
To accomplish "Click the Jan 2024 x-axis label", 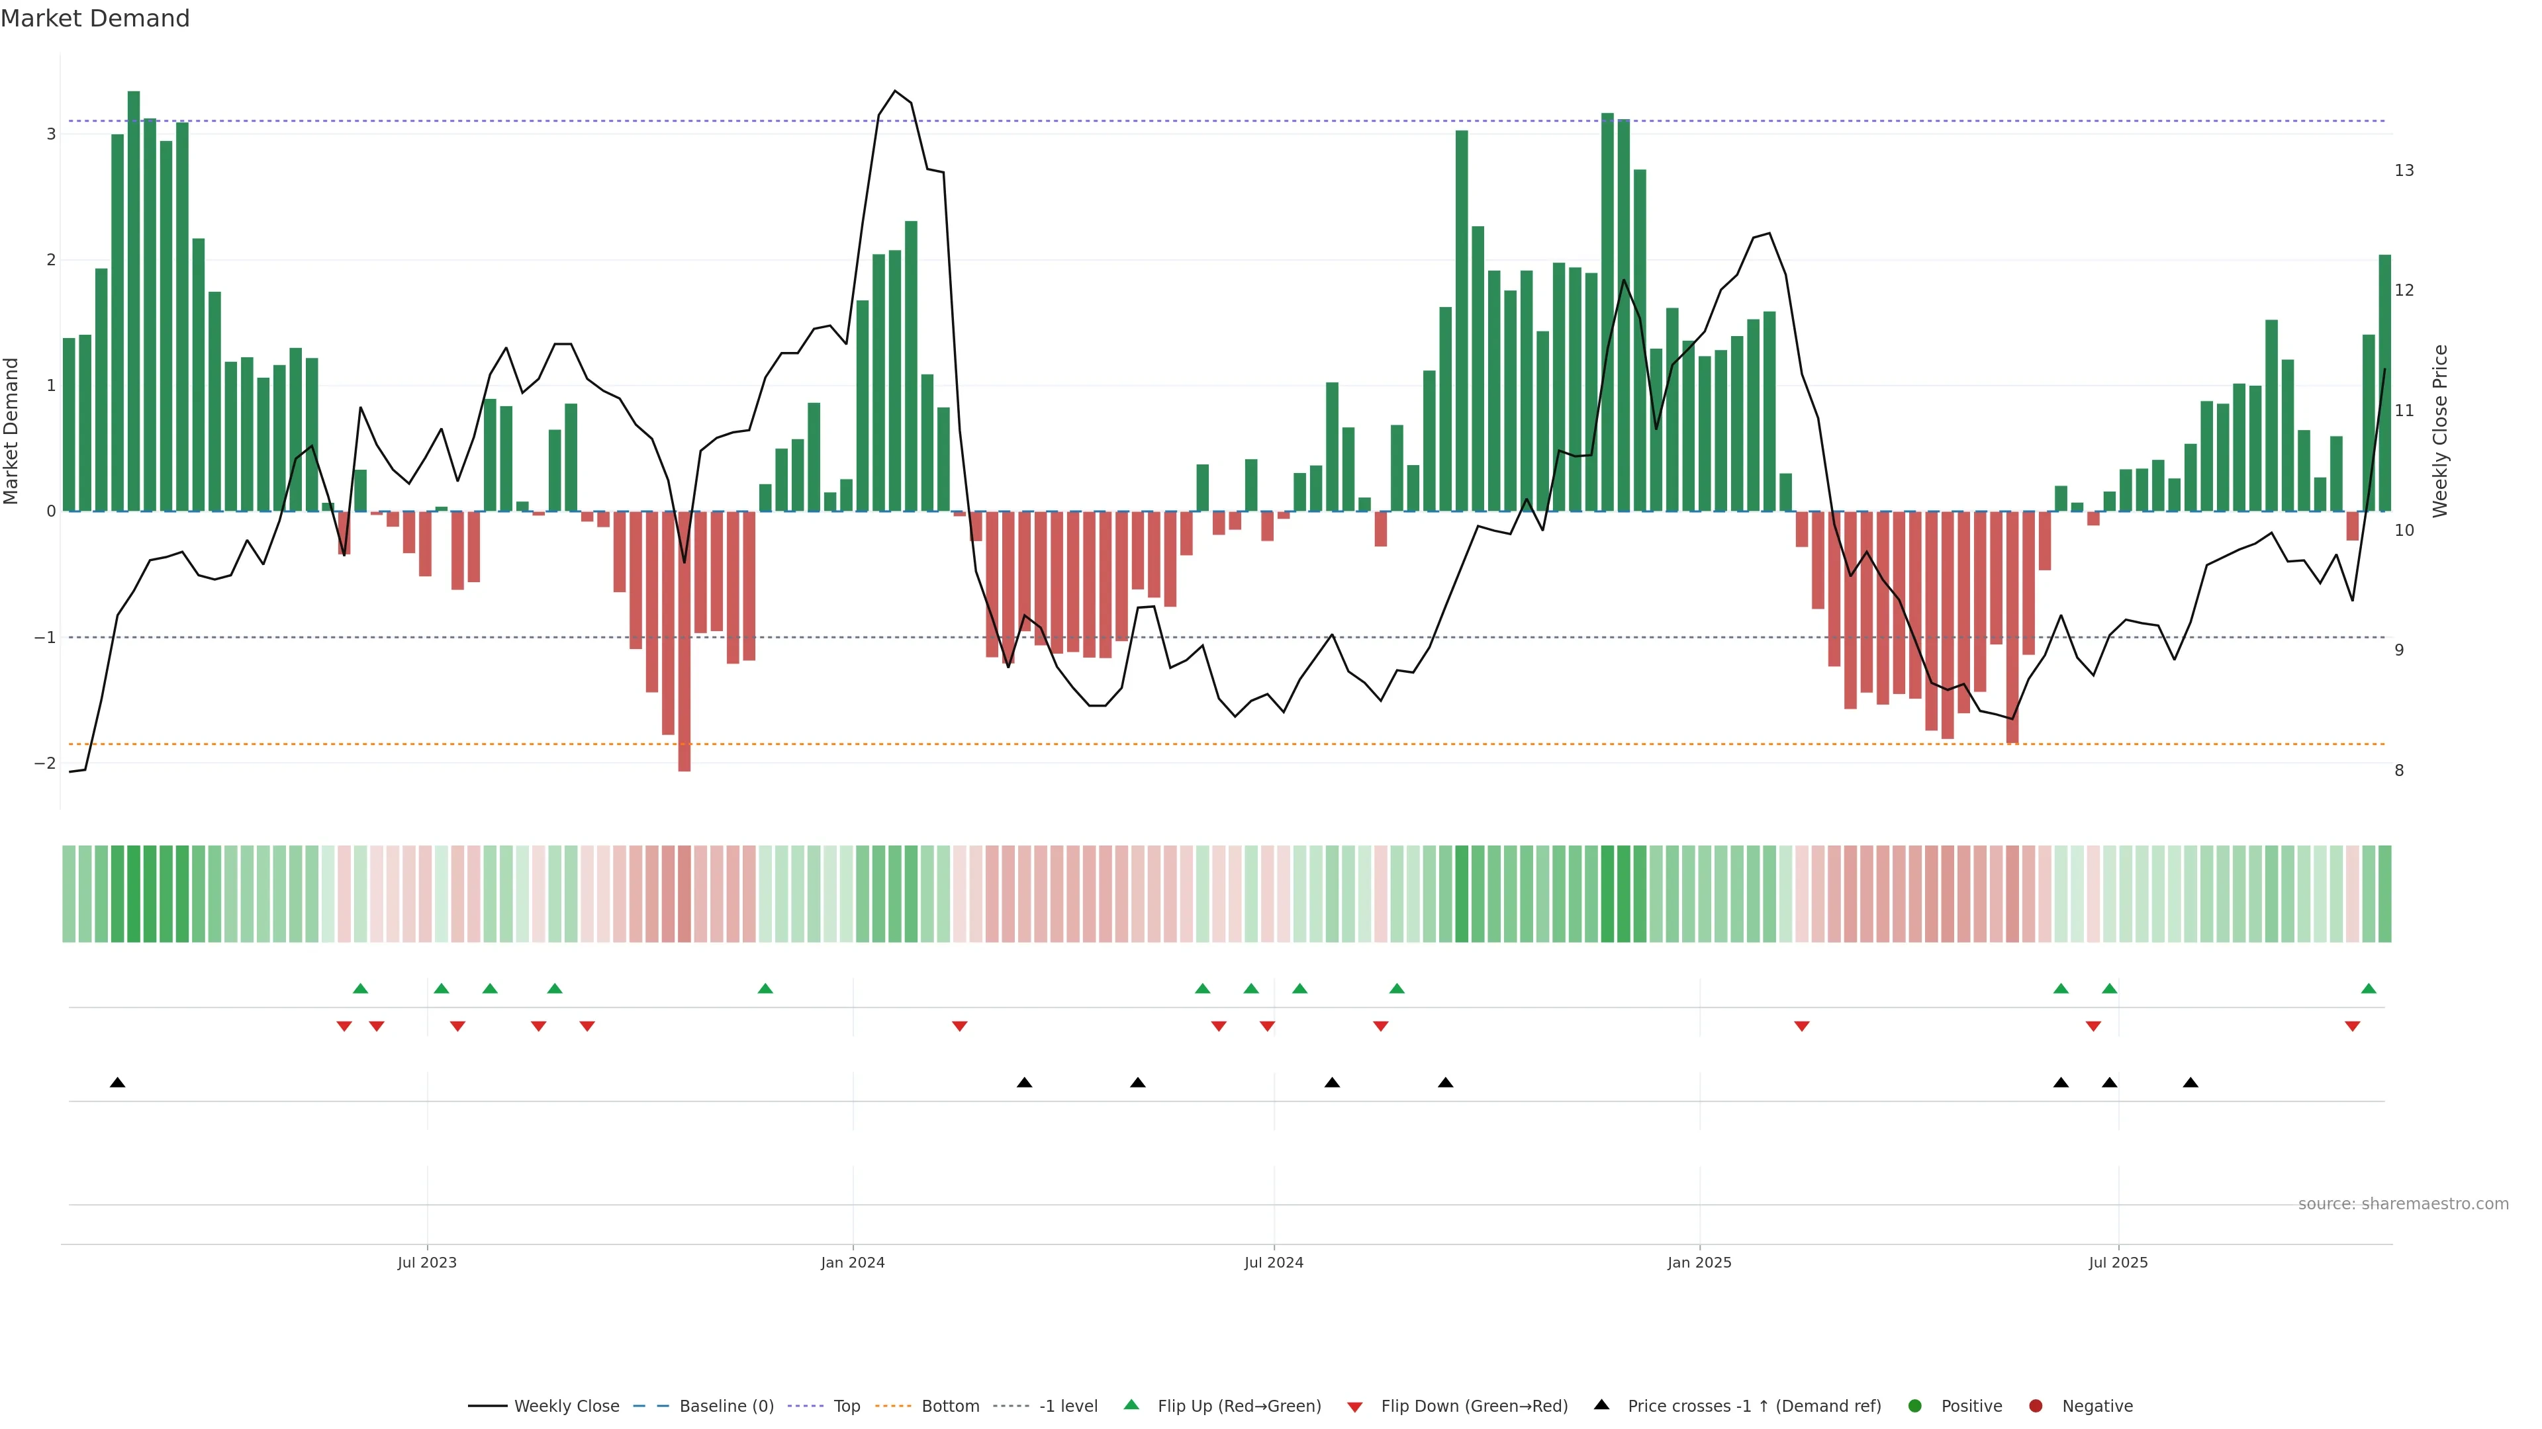I will (853, 1262).
